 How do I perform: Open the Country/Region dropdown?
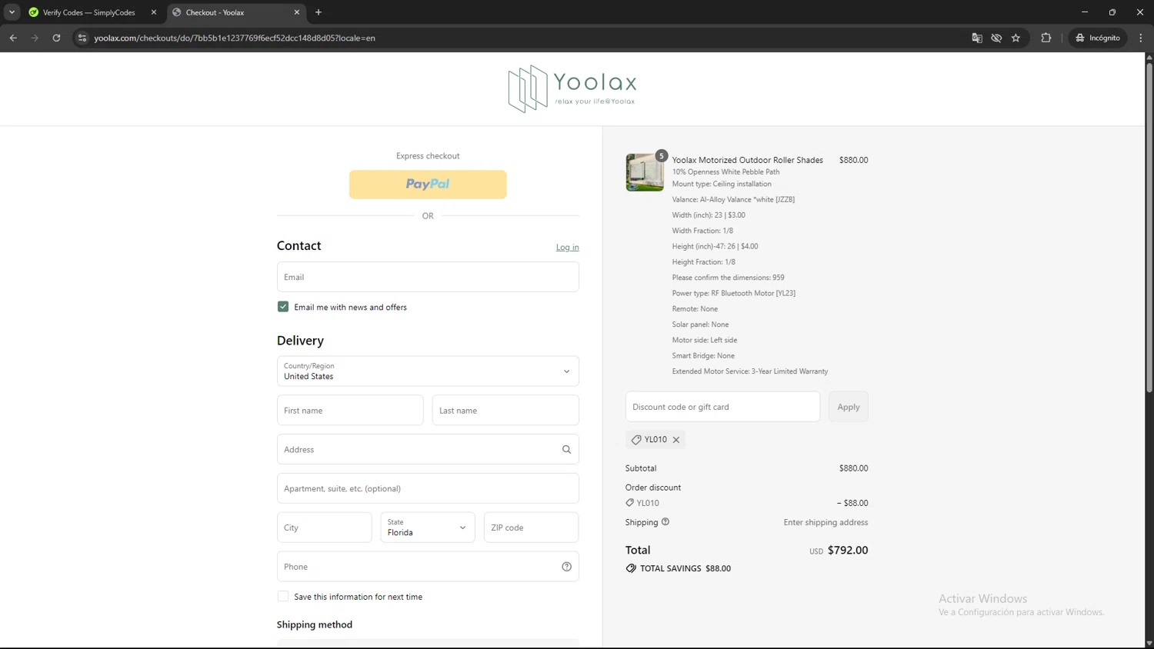(428, 371)
